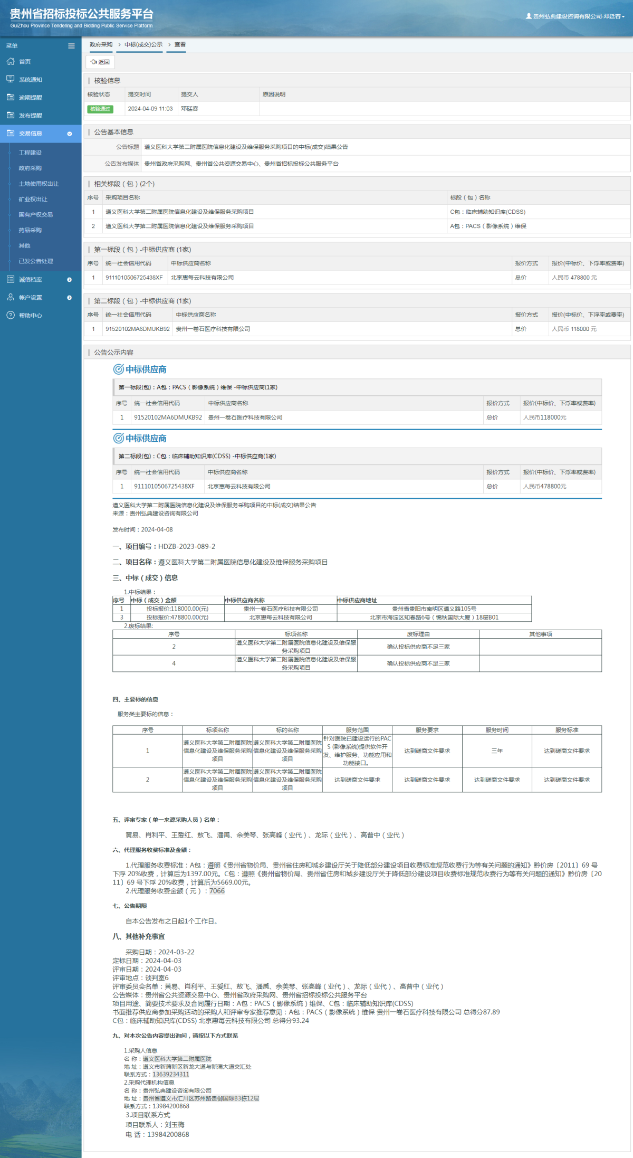Click the 系统通知 monitor icon

(11, 79)
